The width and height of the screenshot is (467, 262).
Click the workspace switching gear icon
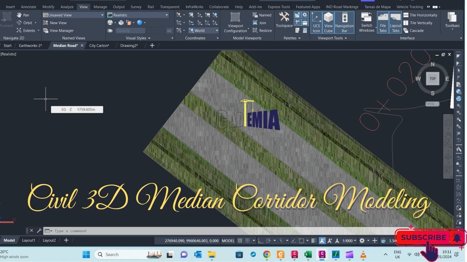pyautogui.click(x=362, y=241)
